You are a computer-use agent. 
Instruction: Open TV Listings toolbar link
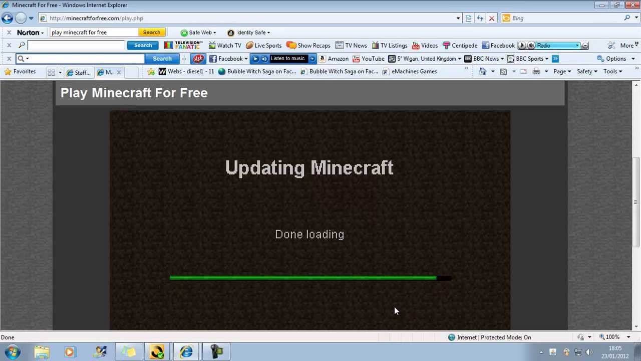point(390,46)
